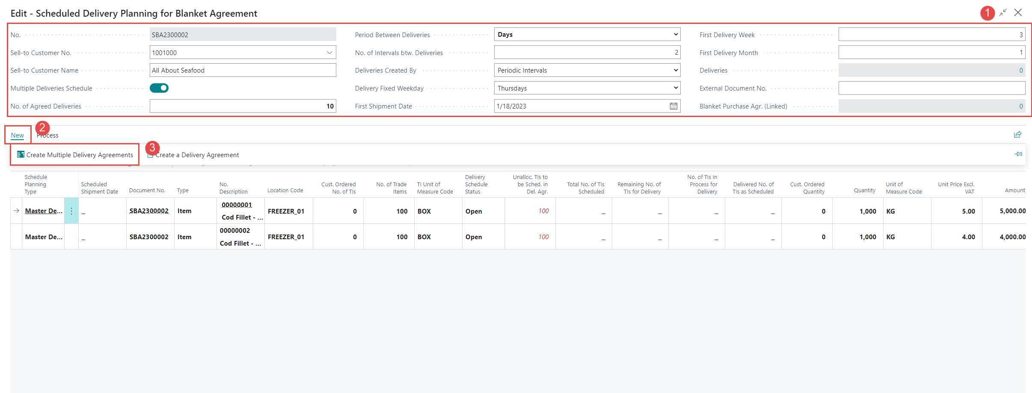Screen dimensions: 1032x393
Task: Click the three-dot row menu for the first line
Action: (71, 211)
